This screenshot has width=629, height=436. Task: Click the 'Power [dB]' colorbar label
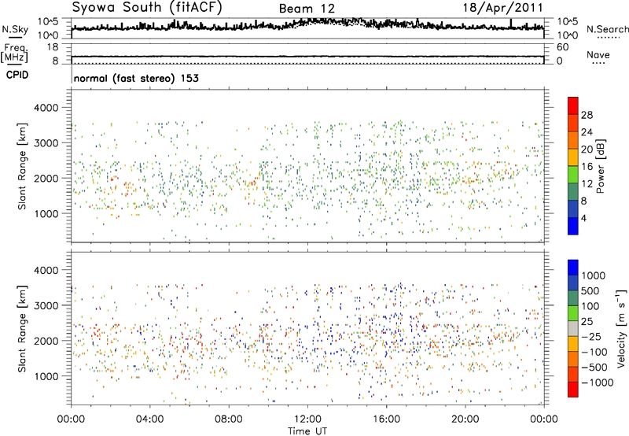[x=600, y=166]
